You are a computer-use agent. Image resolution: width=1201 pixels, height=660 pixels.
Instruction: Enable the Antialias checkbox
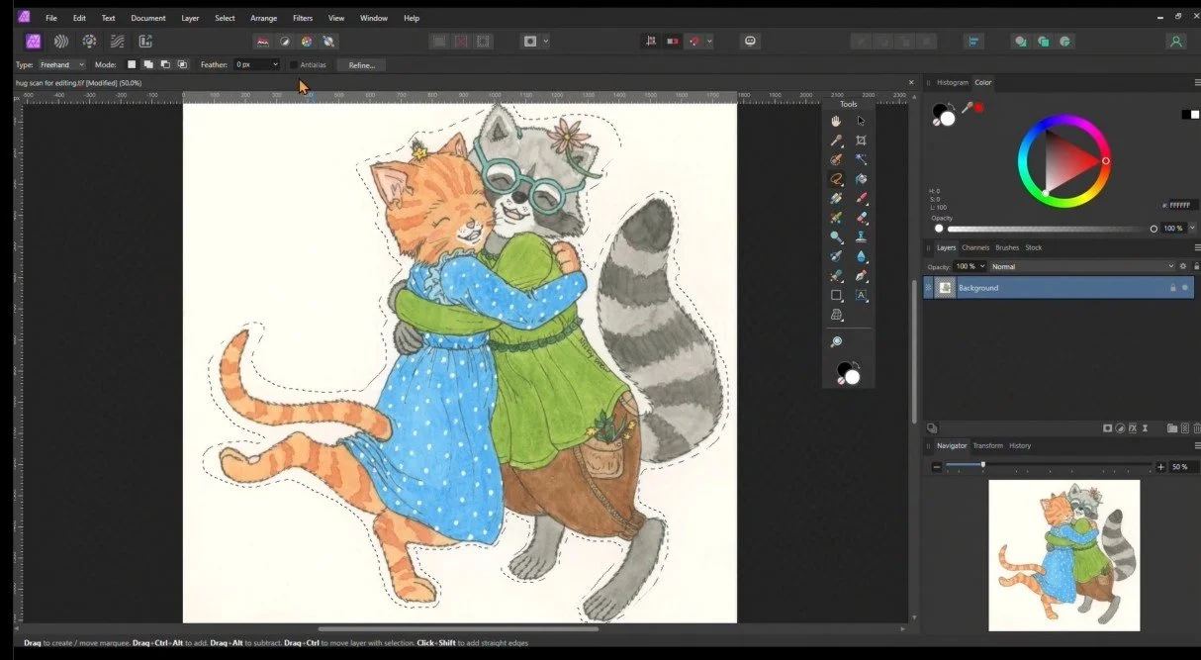click(294, 65)
